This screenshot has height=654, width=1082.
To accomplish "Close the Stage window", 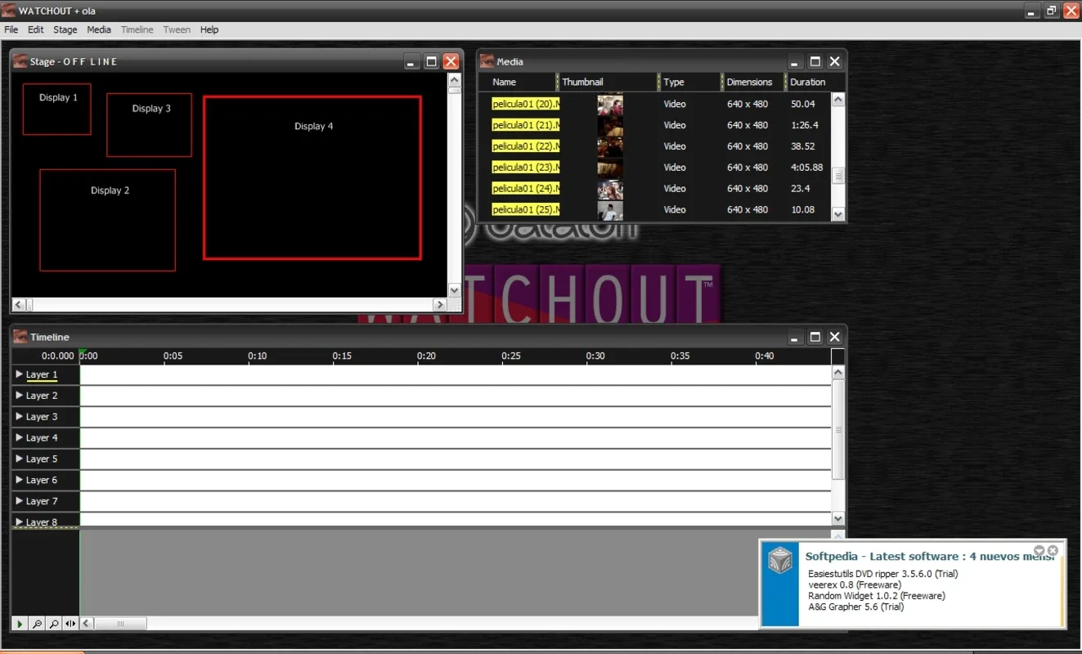I will coord(451,61).
